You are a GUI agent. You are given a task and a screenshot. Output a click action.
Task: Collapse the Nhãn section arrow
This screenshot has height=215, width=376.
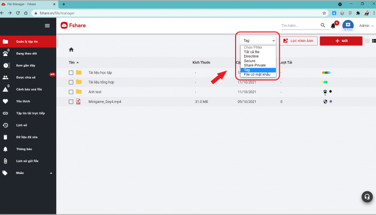[51, 173]
